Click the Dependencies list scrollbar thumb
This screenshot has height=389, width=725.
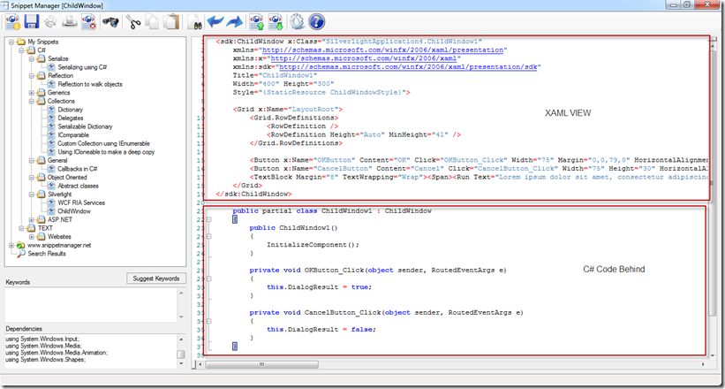[x=181, y=355]
